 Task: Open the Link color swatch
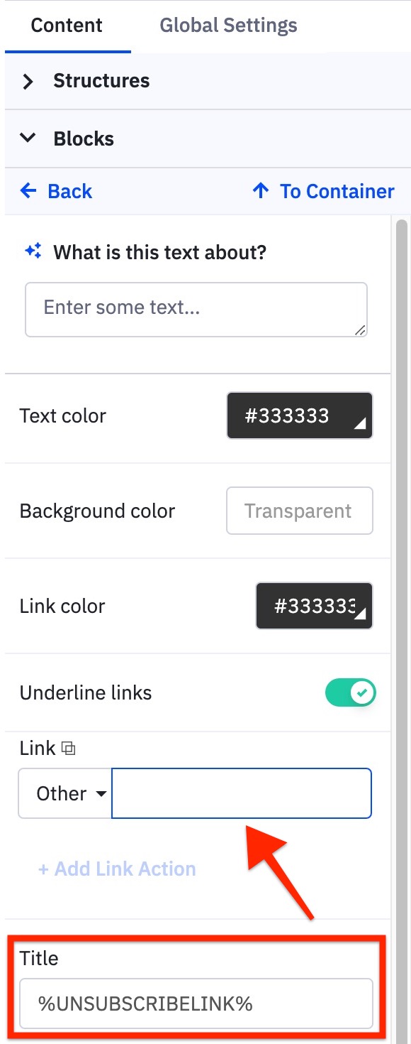click(x=314, y=606)
